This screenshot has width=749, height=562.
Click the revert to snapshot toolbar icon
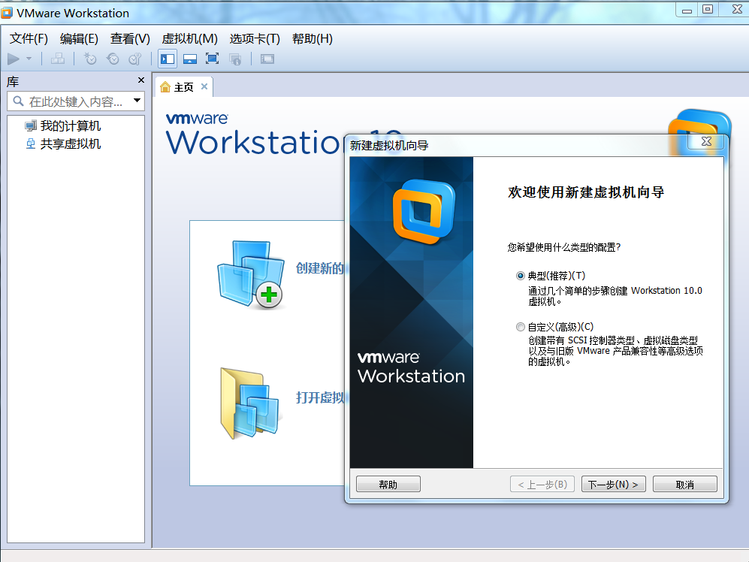coord(113,59)
